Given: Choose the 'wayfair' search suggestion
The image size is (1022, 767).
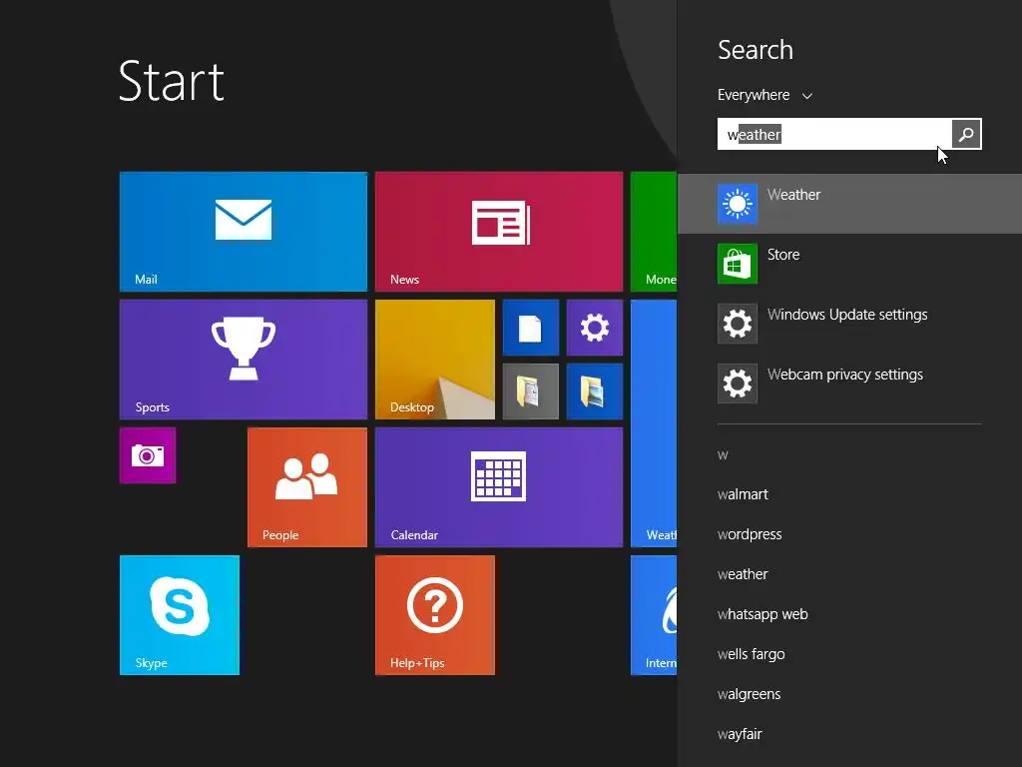Looking at the screenshot, I should pyautogui.click(x=740, y=734).
